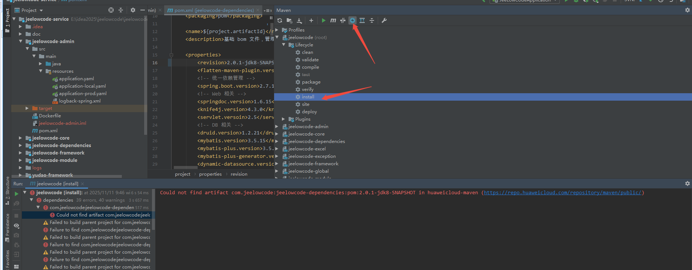Open the Project view dropdown
The width and height of the screenshot is (692, 270).
[x=41, y=10]
